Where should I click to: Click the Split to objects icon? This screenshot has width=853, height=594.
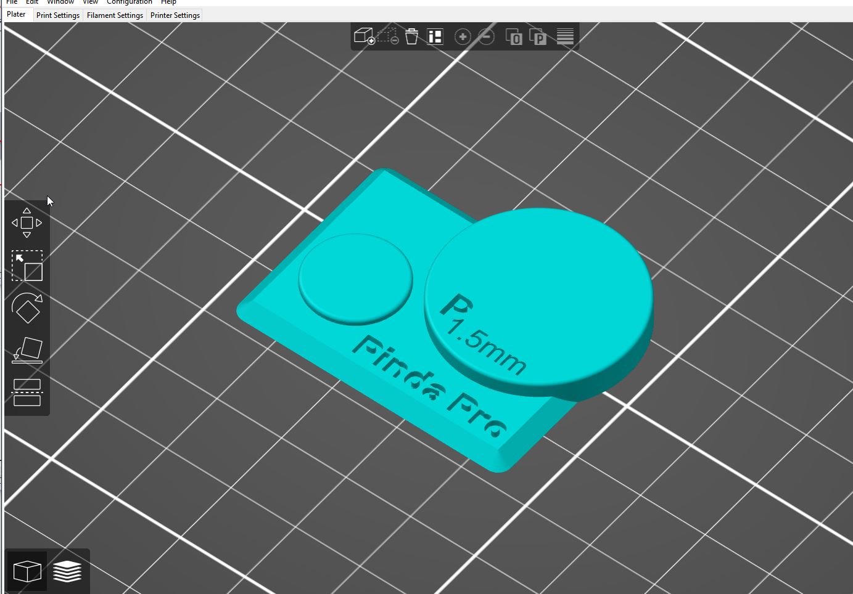(513, 37)
